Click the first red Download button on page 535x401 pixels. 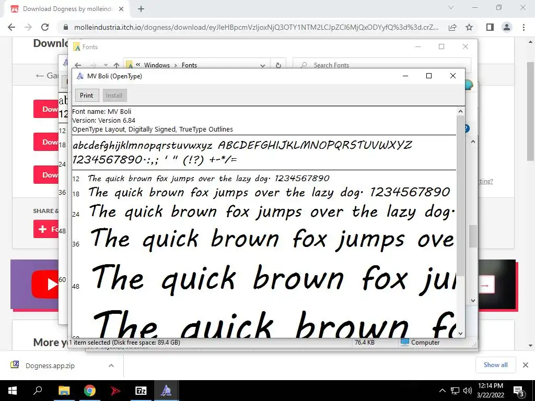tap(46, 109)
